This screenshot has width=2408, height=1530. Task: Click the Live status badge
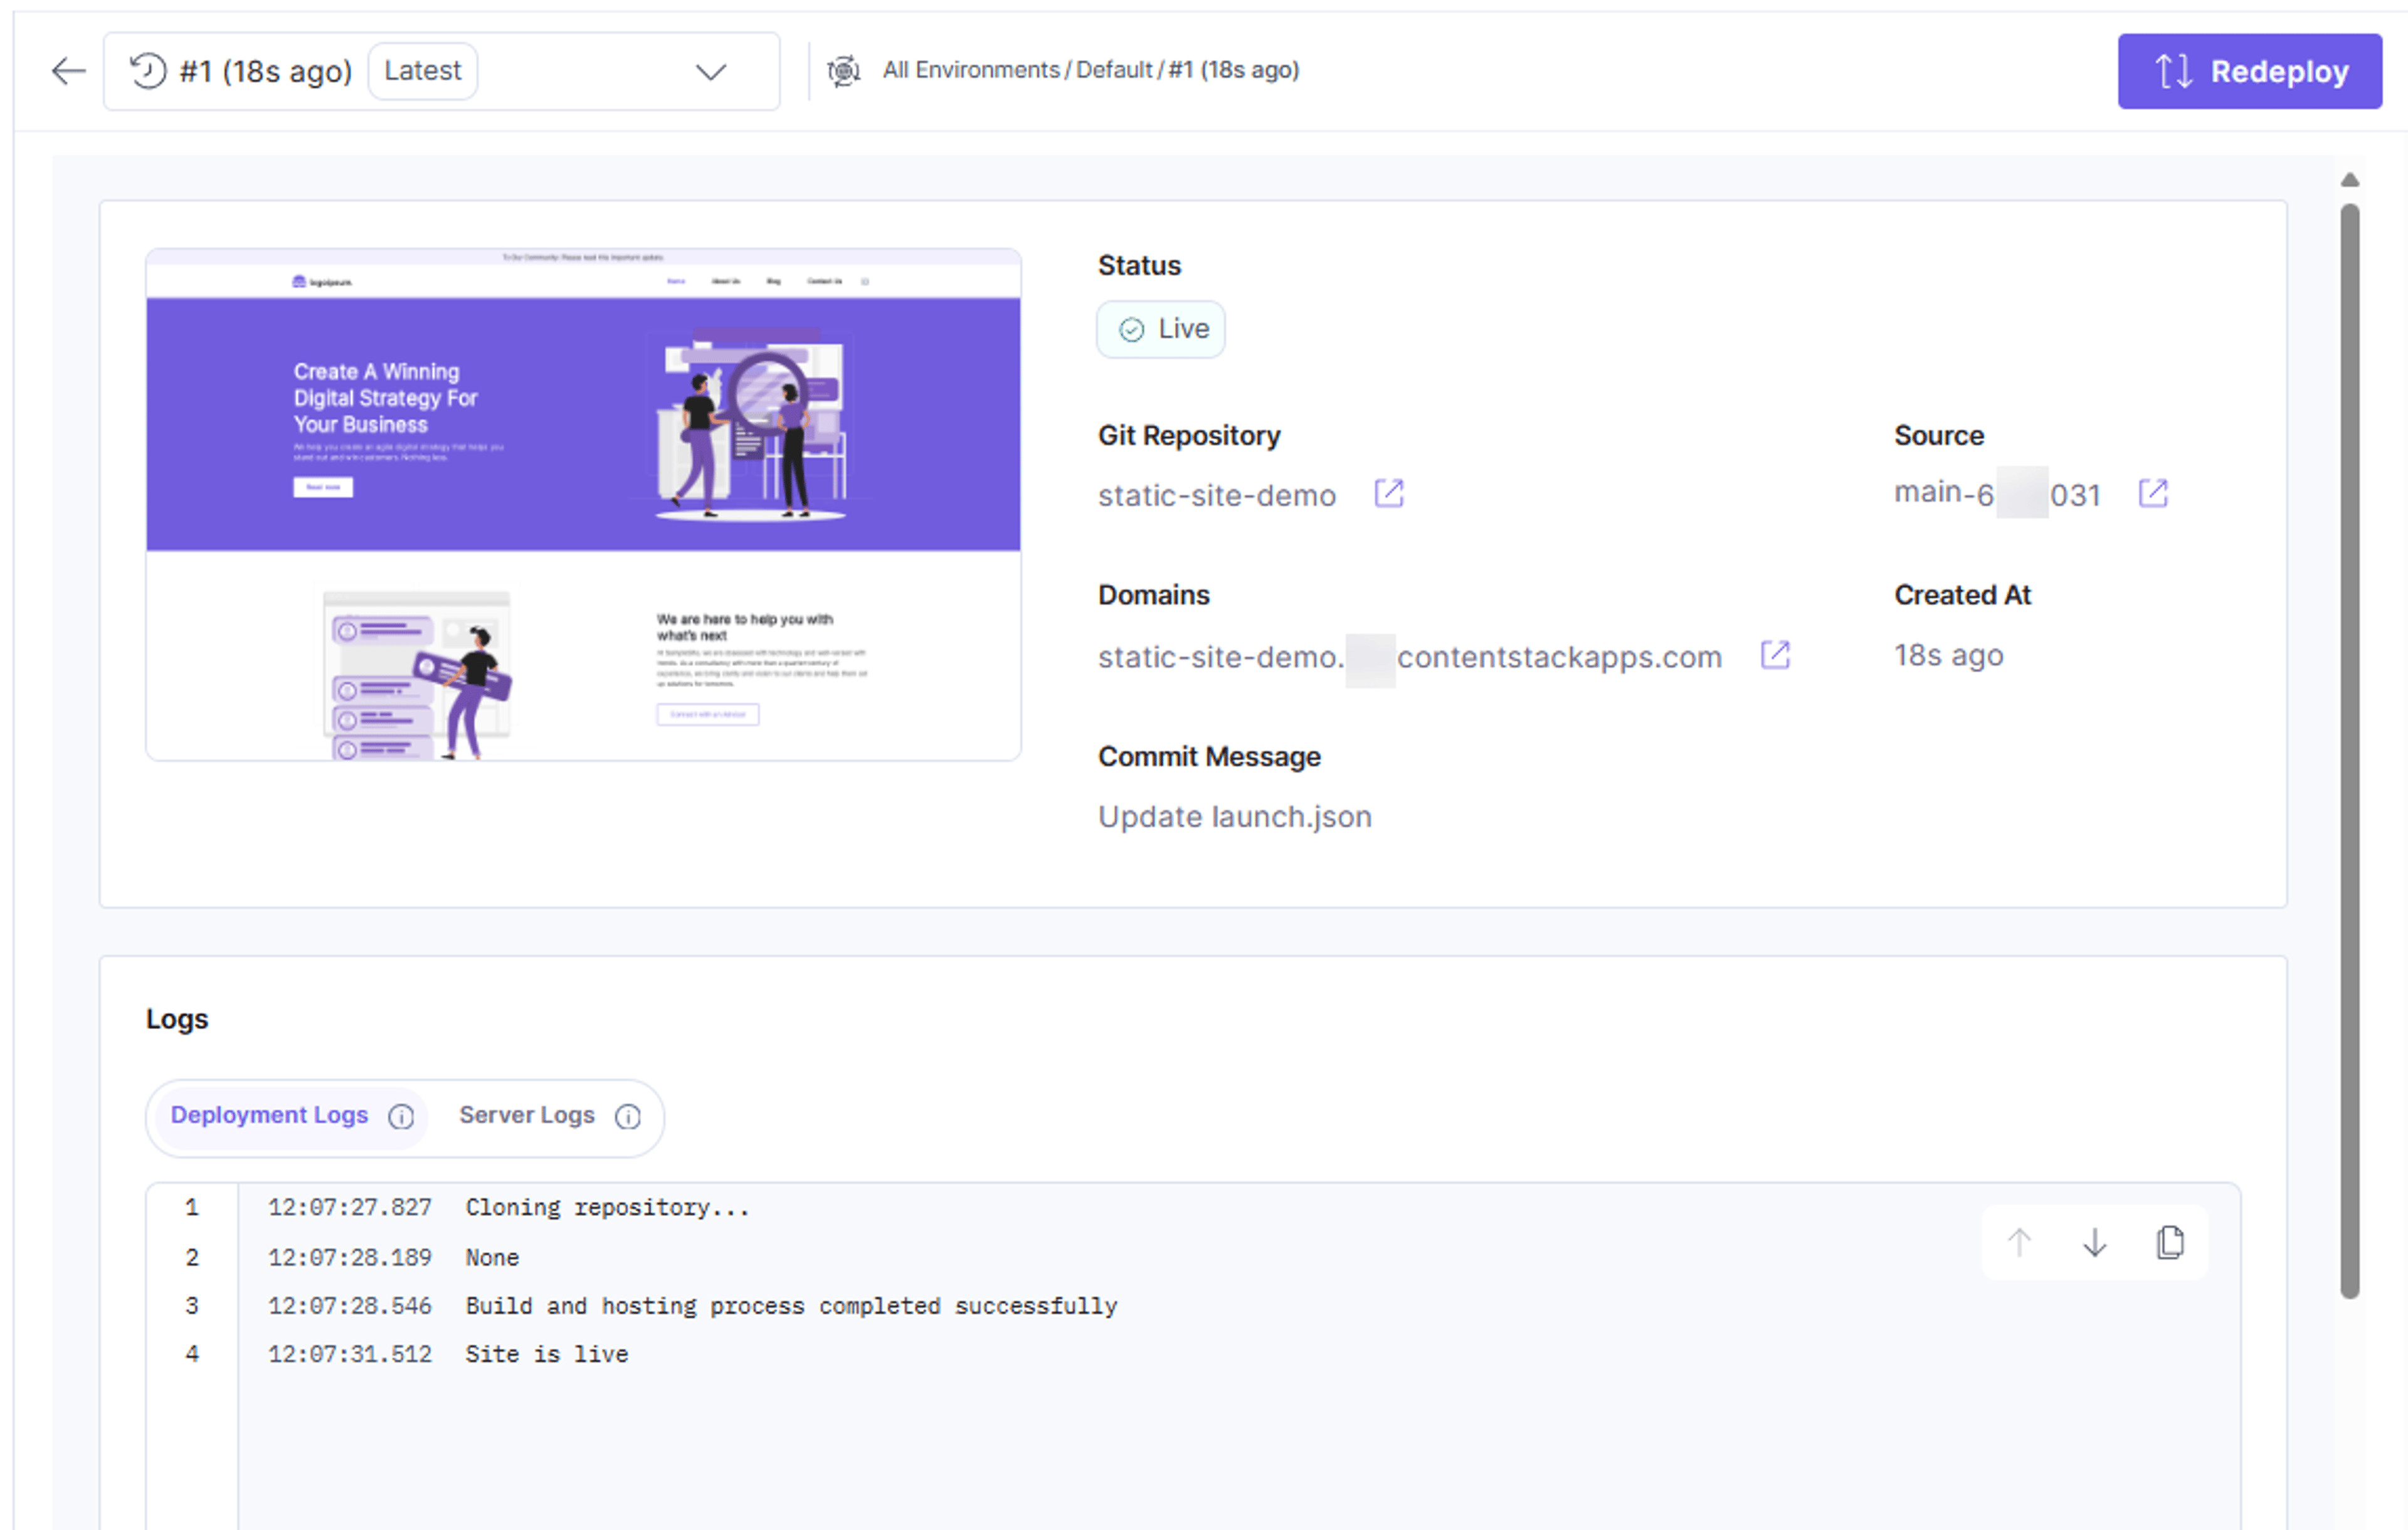tap(1160, 329)
